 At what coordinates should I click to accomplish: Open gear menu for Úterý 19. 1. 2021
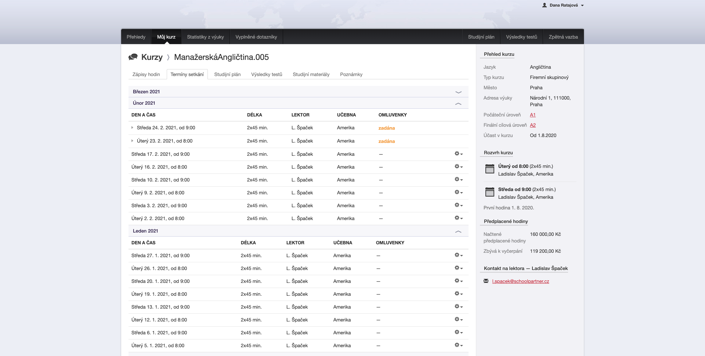pyautogui.click(x=459, y=294)
